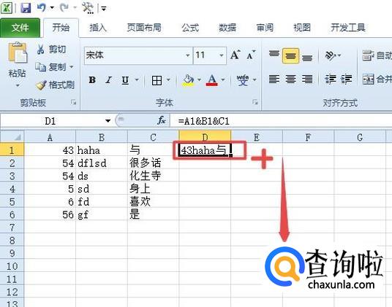Image resolution: width=392 pixels, height=307 pixels.
Task: Click the Increase Font Size icon
Action: tap(235, 55)
